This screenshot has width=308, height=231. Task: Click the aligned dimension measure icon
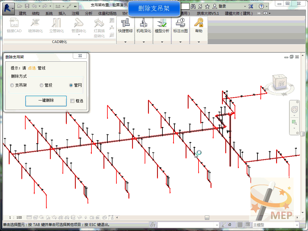coord(58,6)
